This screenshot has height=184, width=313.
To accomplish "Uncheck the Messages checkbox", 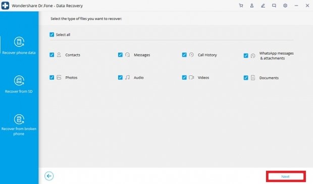I will [x=120, y=55].
